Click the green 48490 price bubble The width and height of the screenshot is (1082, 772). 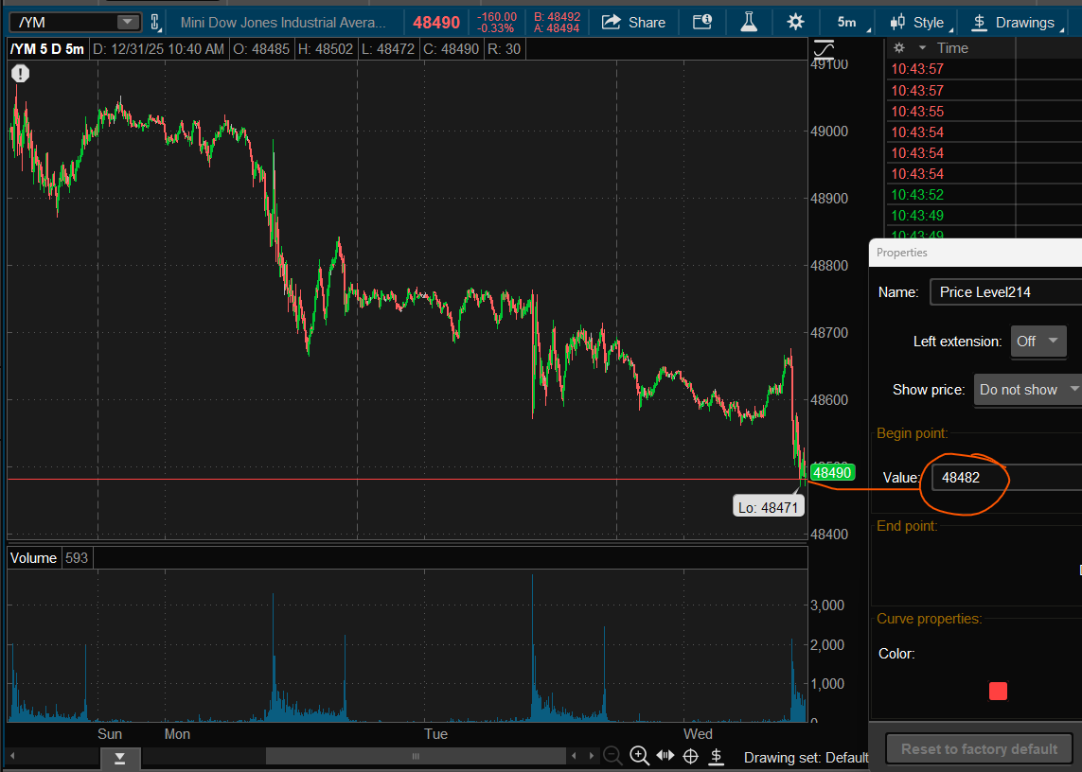832,473
